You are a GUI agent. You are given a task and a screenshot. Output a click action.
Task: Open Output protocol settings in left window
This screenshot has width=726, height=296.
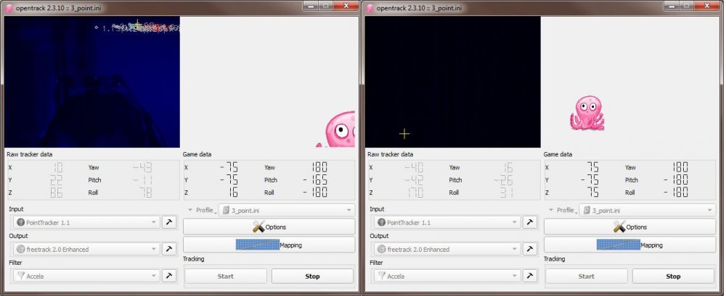click(x=169, y=249)
